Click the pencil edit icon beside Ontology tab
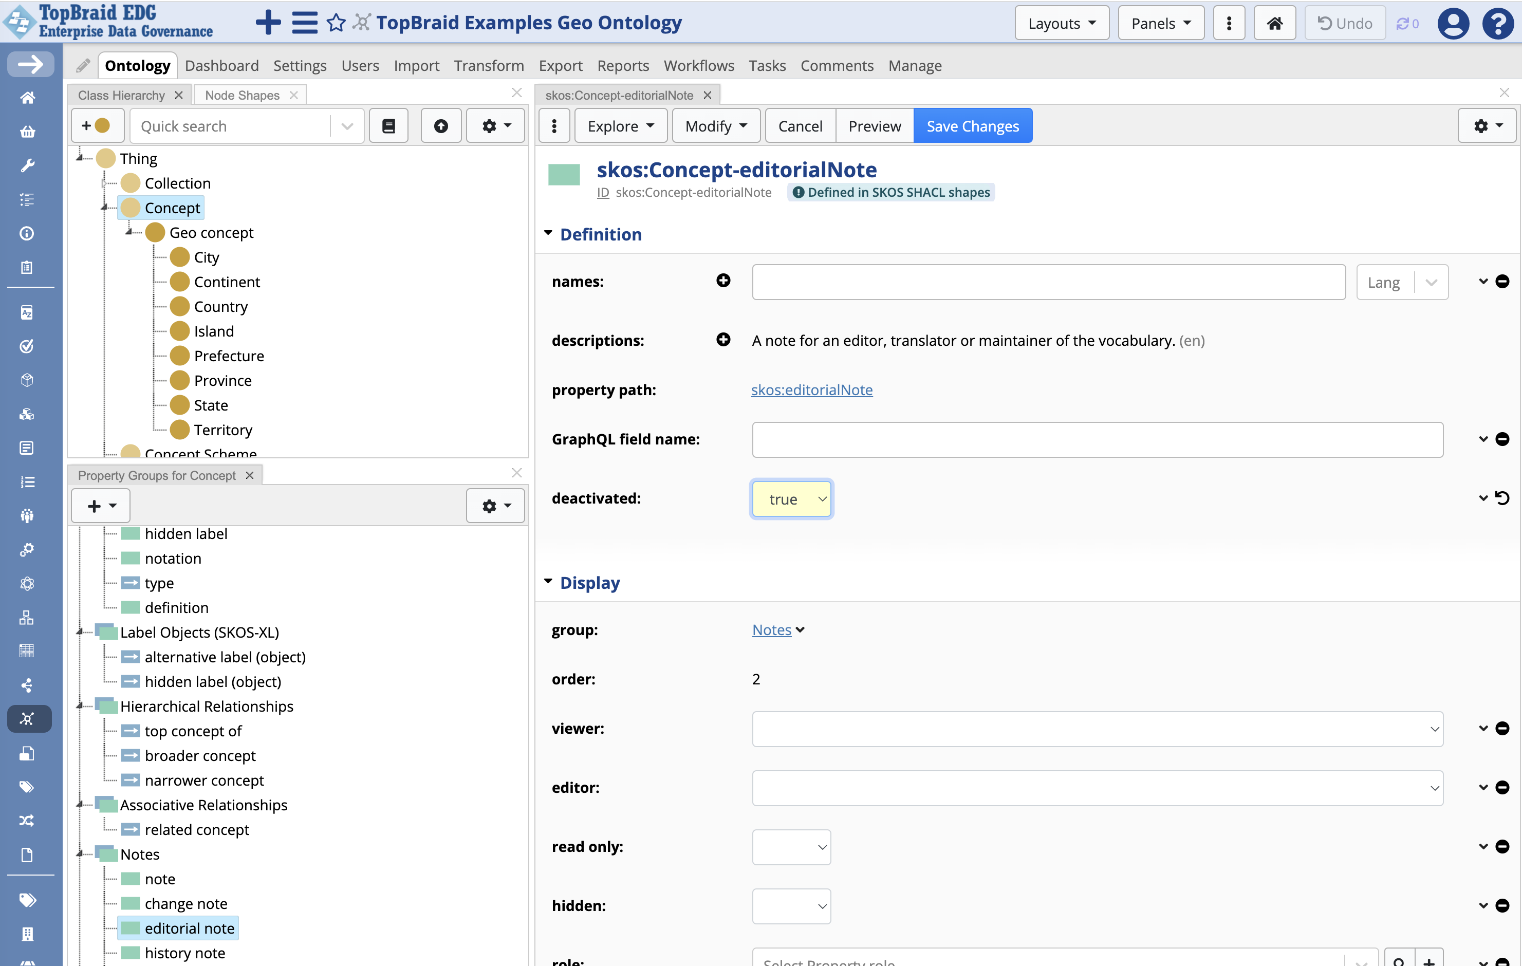The height and width of the screenshot is (966, 1522). pos(83,66)
